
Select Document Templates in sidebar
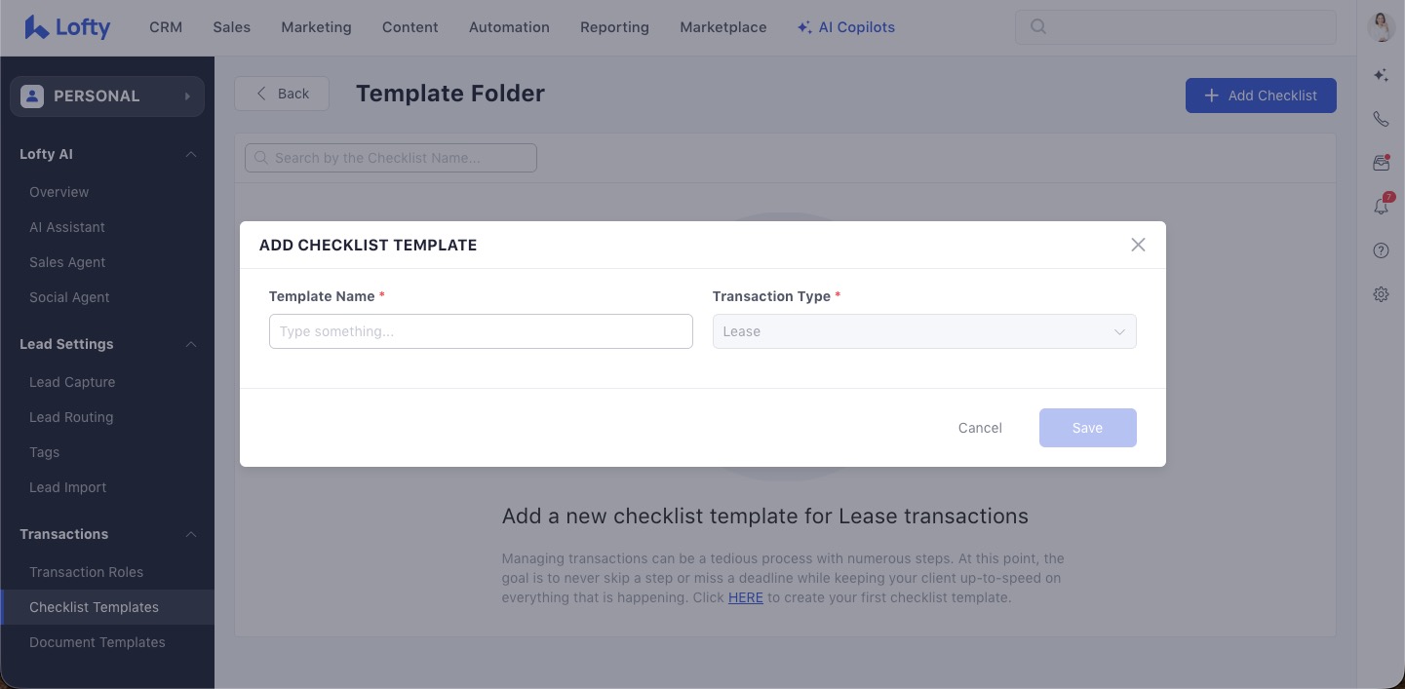98,642
